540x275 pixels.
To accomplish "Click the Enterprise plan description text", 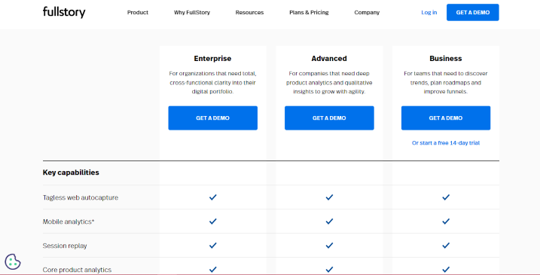I will pyautogui.click(x=212, y=82).
